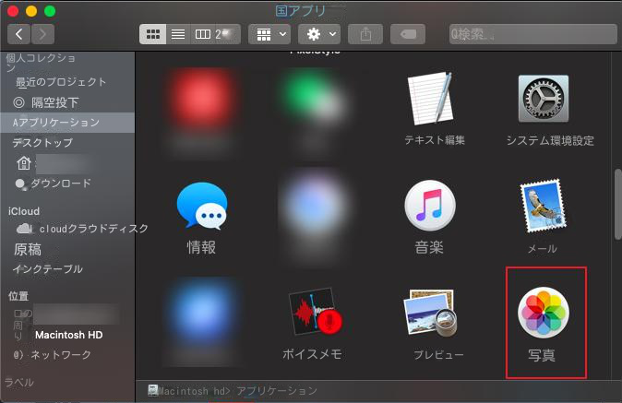Click the システム環境設定 label text

click(x=550, y=140)
